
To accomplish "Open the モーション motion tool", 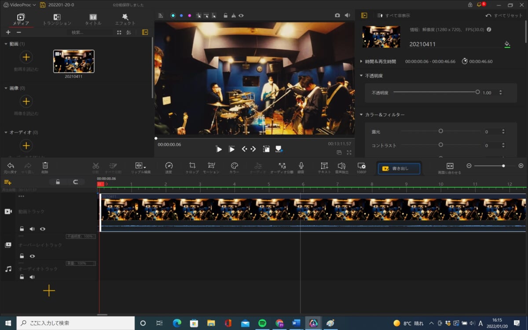I will (x=211, y=168).
